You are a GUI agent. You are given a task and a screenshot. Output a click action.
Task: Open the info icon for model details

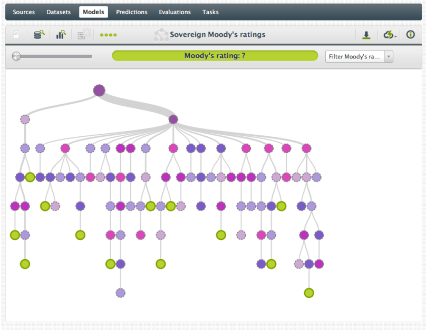coord(410,35)
